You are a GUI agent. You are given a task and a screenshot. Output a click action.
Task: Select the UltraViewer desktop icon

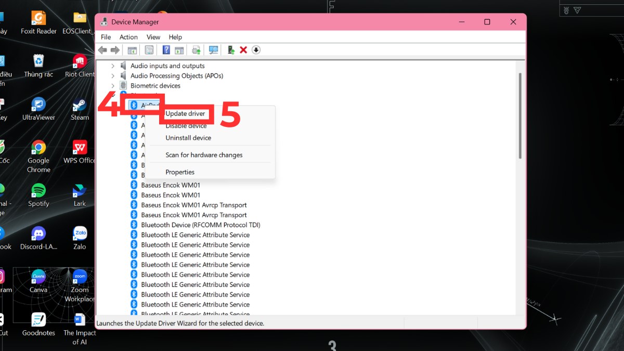pyautogui.click(x=38, y=109)
